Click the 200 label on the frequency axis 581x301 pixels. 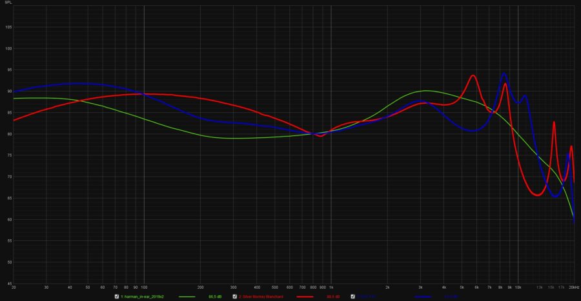(x=201, y=287)
